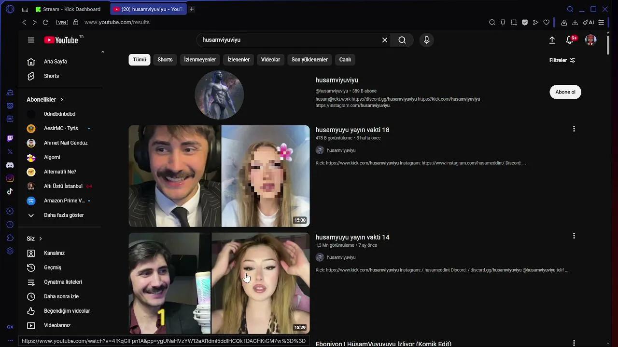Go forward to the next page

click(34, 22)
